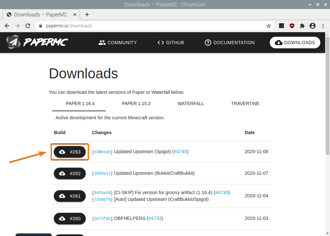Open a new tab with plus button
Viewport: 330px width, 236px height.
tap(87, 15)
